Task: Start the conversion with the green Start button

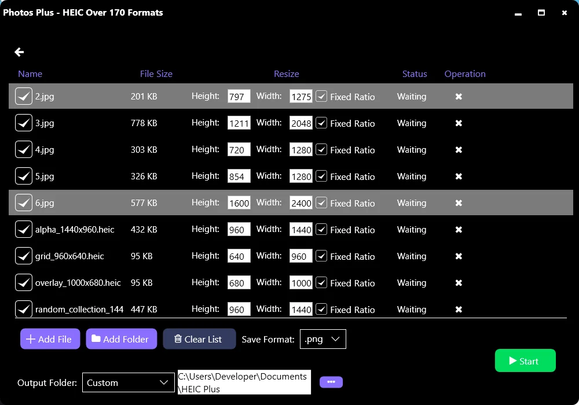Action: 525,360
